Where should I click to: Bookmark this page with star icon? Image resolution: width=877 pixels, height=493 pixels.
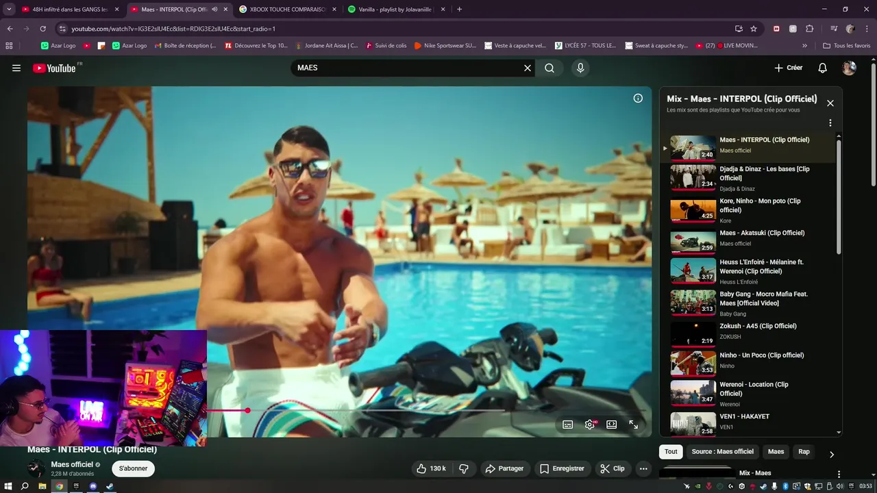(x=754, y=29)
